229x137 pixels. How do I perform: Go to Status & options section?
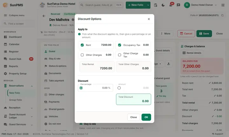pos(57,66)
